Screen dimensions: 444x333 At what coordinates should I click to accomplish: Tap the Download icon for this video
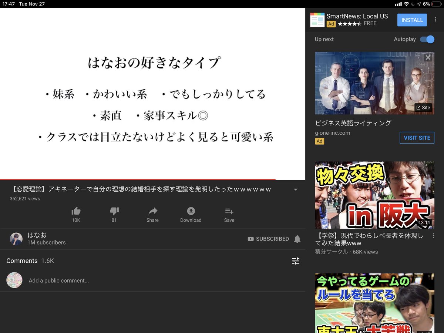191,211
